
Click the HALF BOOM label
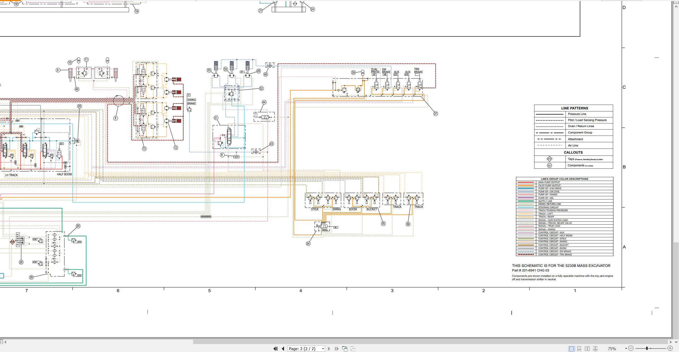point(64,174)
